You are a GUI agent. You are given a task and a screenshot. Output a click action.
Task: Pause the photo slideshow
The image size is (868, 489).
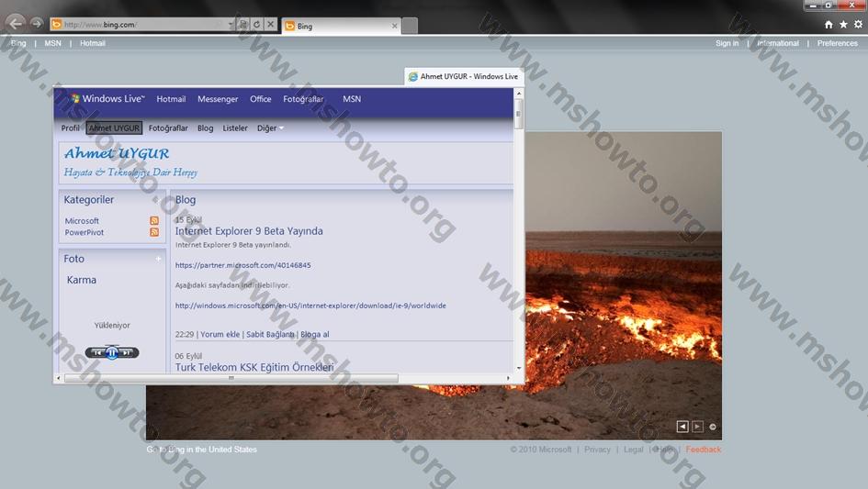tap(112, 352)
